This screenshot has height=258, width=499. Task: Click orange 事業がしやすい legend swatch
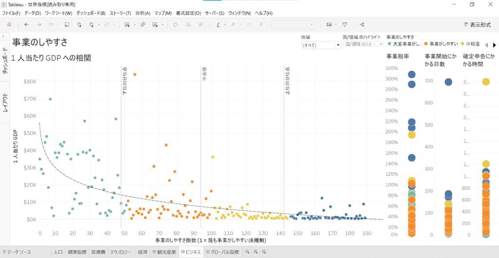point(426,44)
